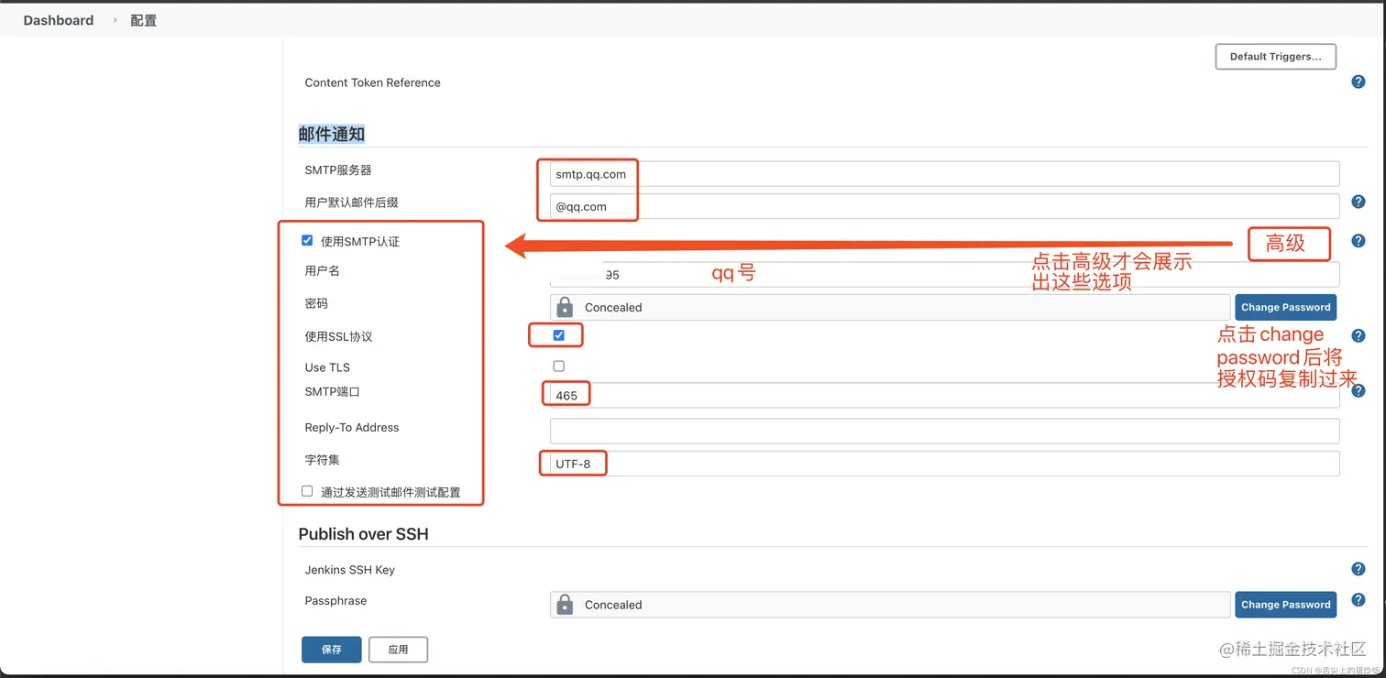Click Change Password next to Passphrase
The width and height of the screenshot is (1386, 678).
tap(1285, 605)
